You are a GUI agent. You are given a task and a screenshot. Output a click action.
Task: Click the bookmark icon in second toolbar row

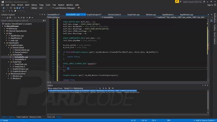[x=15, y=11]
